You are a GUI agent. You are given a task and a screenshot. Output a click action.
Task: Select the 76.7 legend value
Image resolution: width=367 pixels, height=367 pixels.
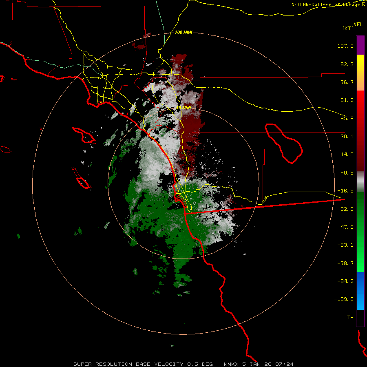347,82
